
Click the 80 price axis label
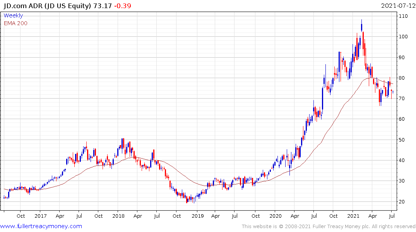click(402, 78)
